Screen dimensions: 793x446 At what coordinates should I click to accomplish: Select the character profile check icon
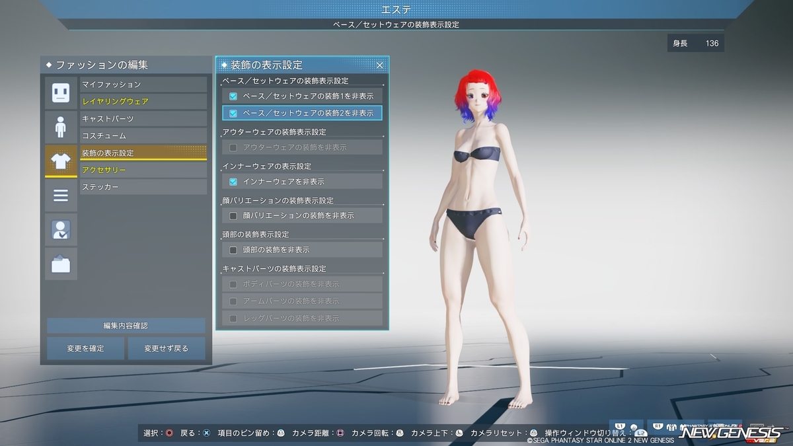[x=61, y=230]
